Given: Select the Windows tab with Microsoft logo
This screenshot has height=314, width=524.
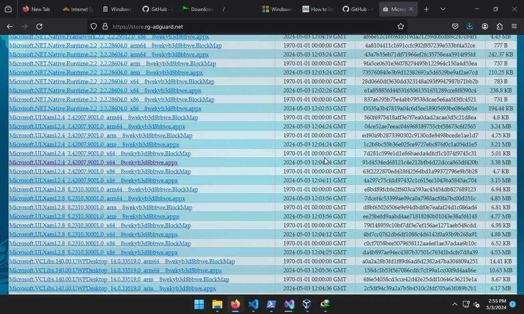Looking at the screenshot, I should click(x=277, y=9).
